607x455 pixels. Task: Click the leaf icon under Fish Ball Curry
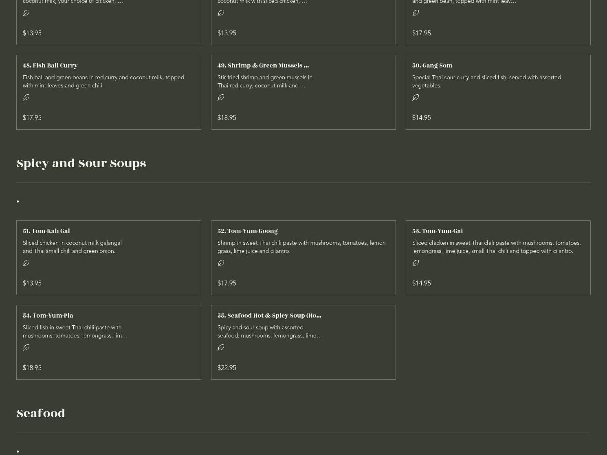[x=26, y=98]
